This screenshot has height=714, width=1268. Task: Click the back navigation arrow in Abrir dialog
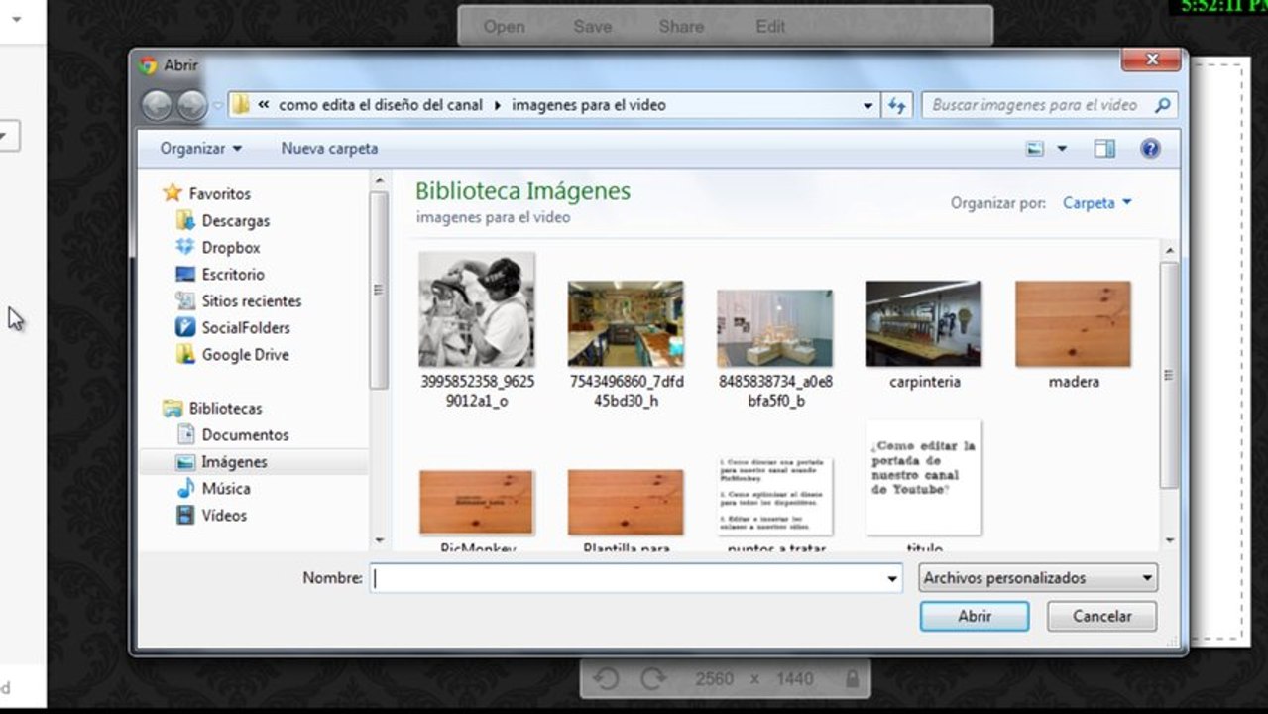click(x=157, y=105)
